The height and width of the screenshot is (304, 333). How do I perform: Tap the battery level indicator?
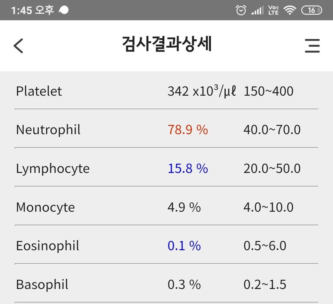312,10
